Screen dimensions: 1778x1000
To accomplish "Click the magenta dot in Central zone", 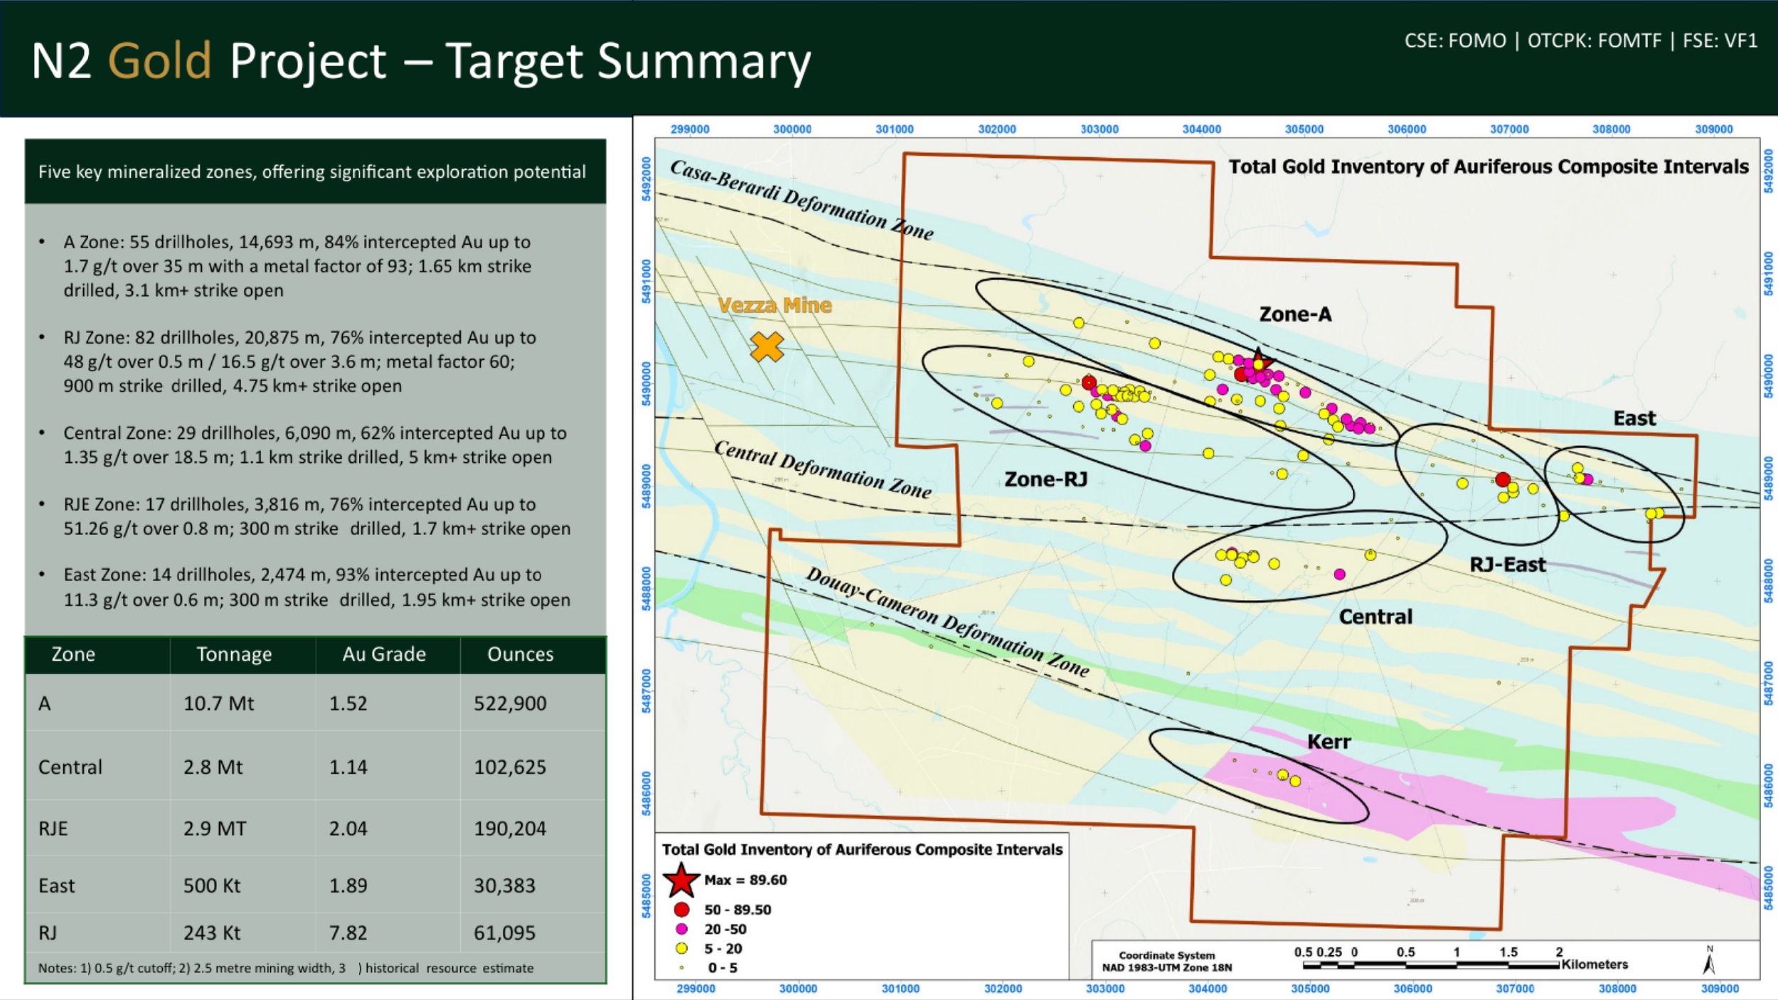I will click(1340, 574).
